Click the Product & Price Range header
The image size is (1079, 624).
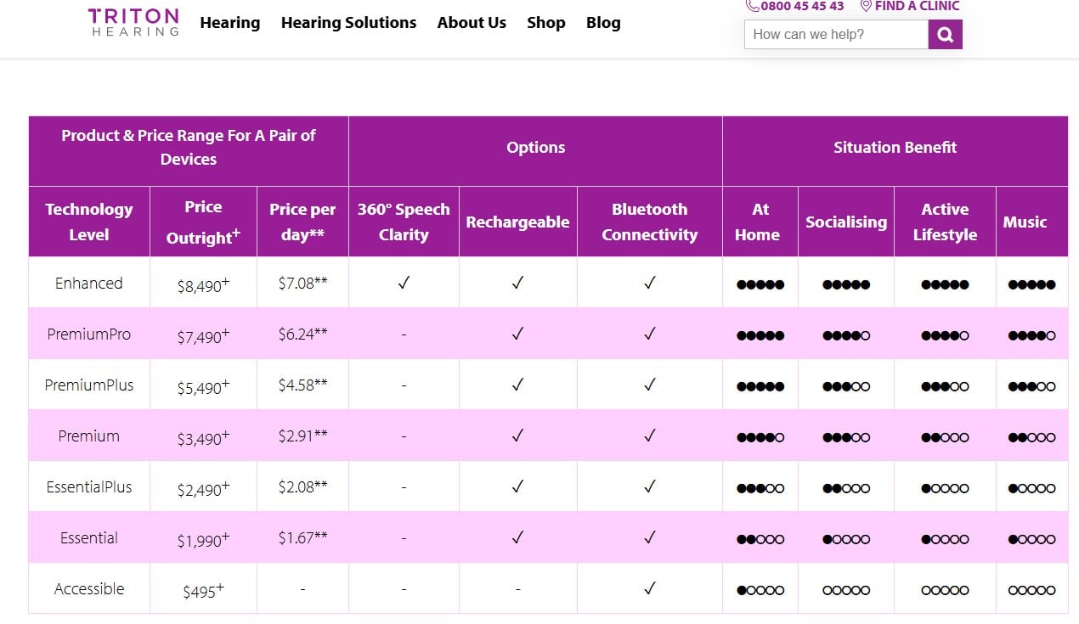[x=189, y=151]
